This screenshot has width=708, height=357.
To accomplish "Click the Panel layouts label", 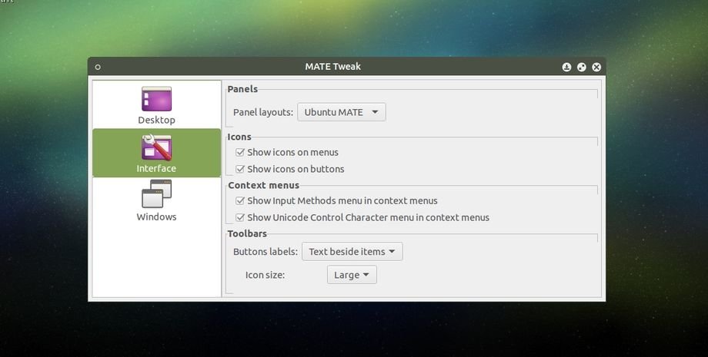I will tap(263, 113).
